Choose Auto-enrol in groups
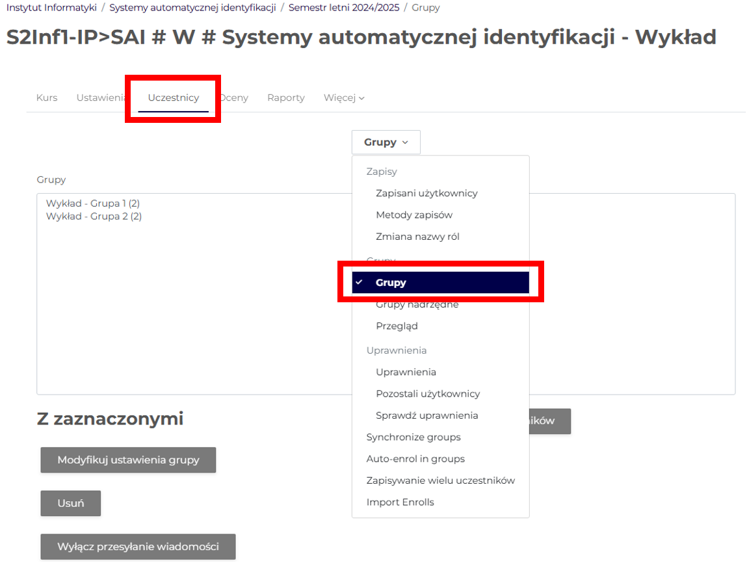747x574 pixels. [x=415, y=458]
